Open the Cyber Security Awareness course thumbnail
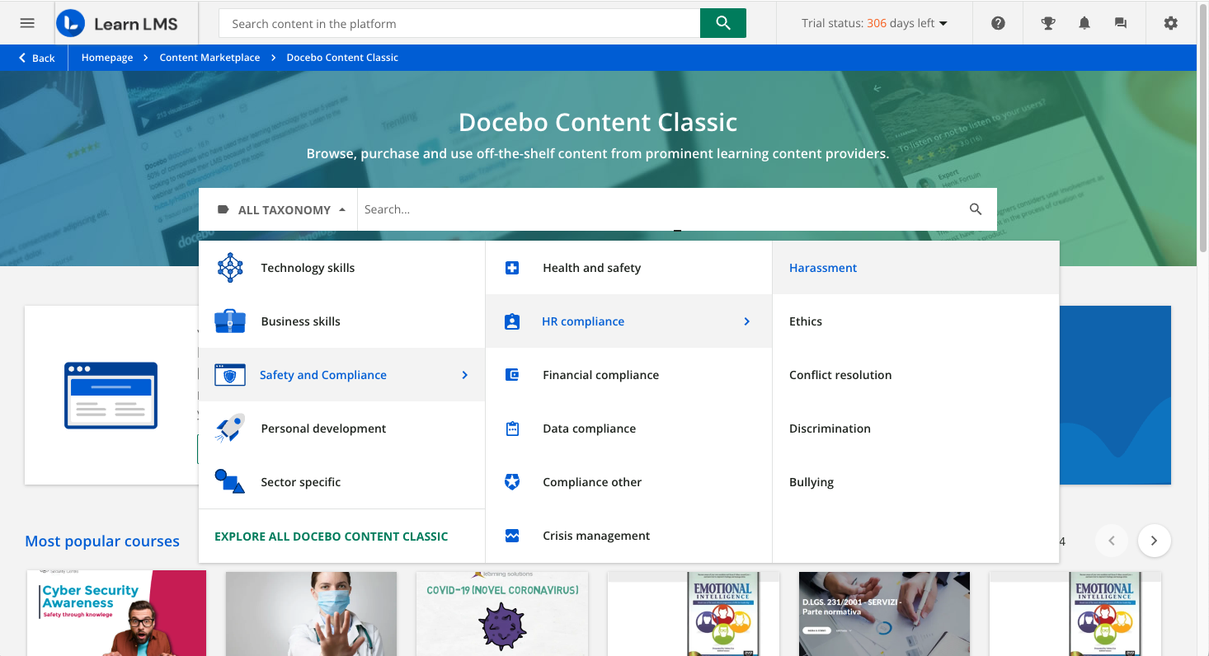The height and width of the screenshot is (656, 1209). click(115, 613)
